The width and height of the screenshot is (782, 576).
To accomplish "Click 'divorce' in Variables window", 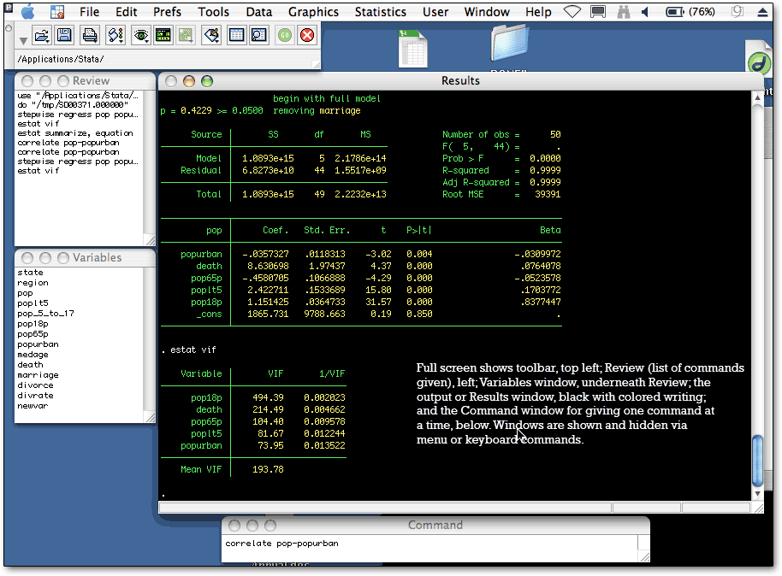I will 35,385.
